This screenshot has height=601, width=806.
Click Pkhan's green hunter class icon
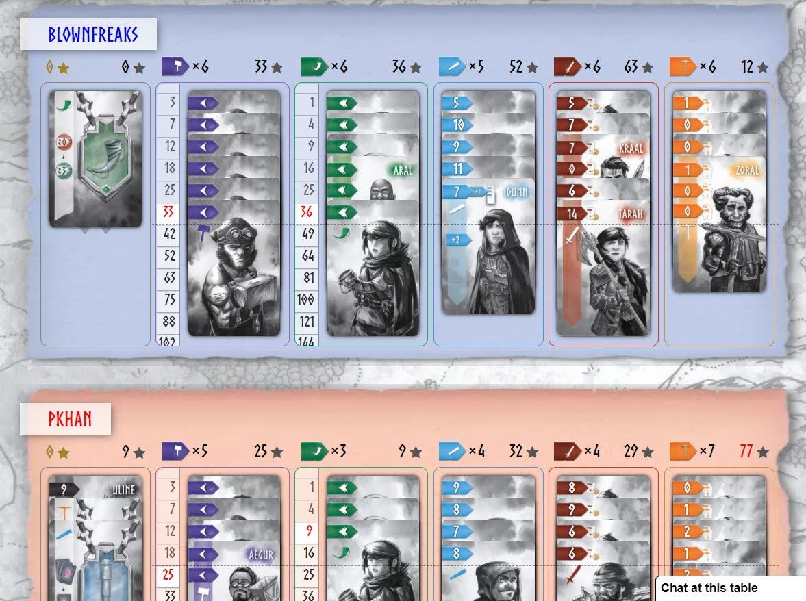point(314,451)
